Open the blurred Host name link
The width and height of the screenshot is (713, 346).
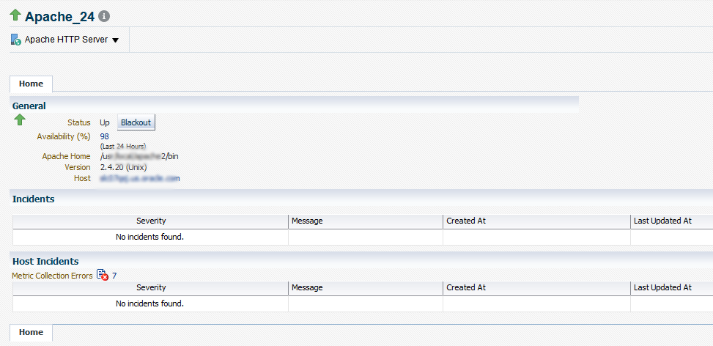click(x=140, y=178)
